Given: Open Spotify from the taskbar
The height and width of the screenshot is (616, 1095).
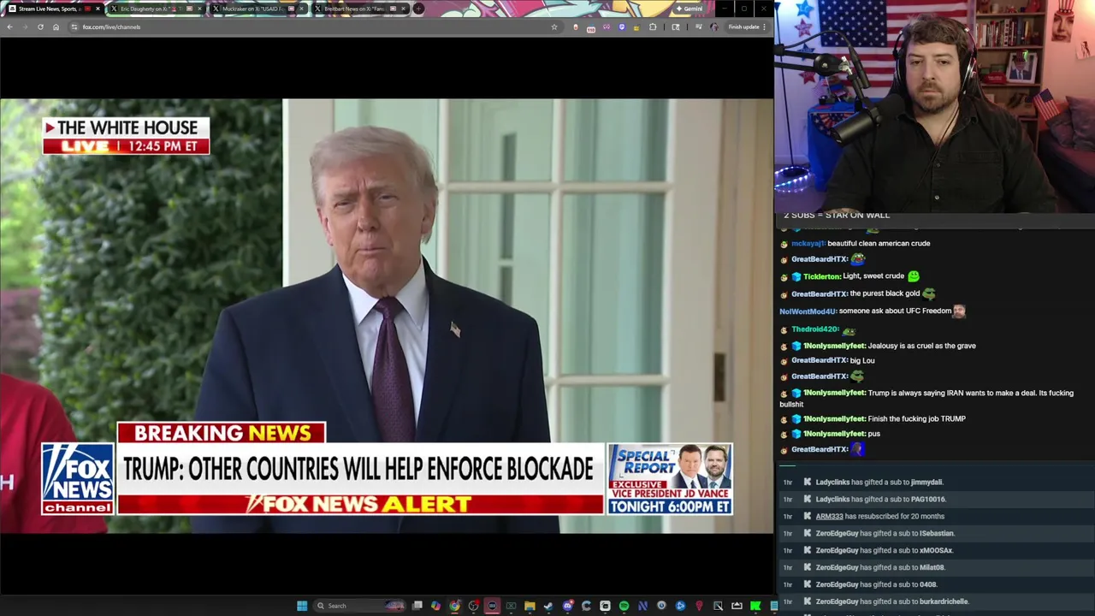Looking at the screenshot, I should [624, 606].
